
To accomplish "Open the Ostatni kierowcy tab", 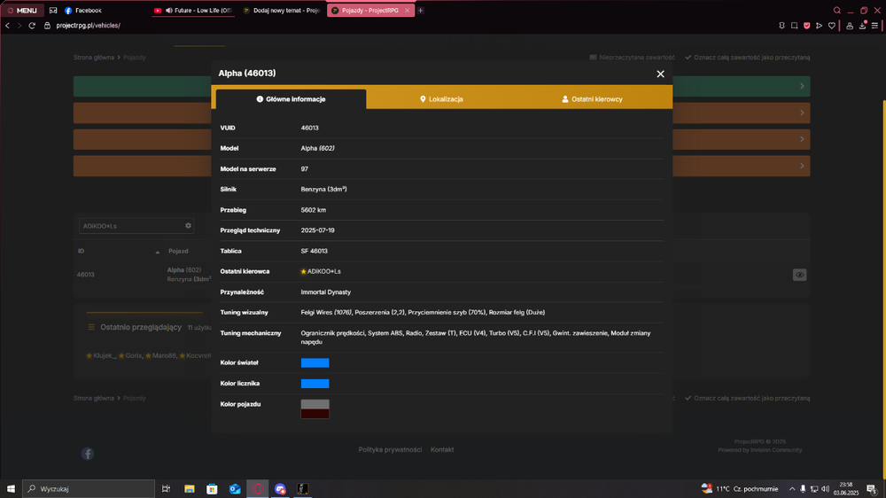I will pos(592,99).
